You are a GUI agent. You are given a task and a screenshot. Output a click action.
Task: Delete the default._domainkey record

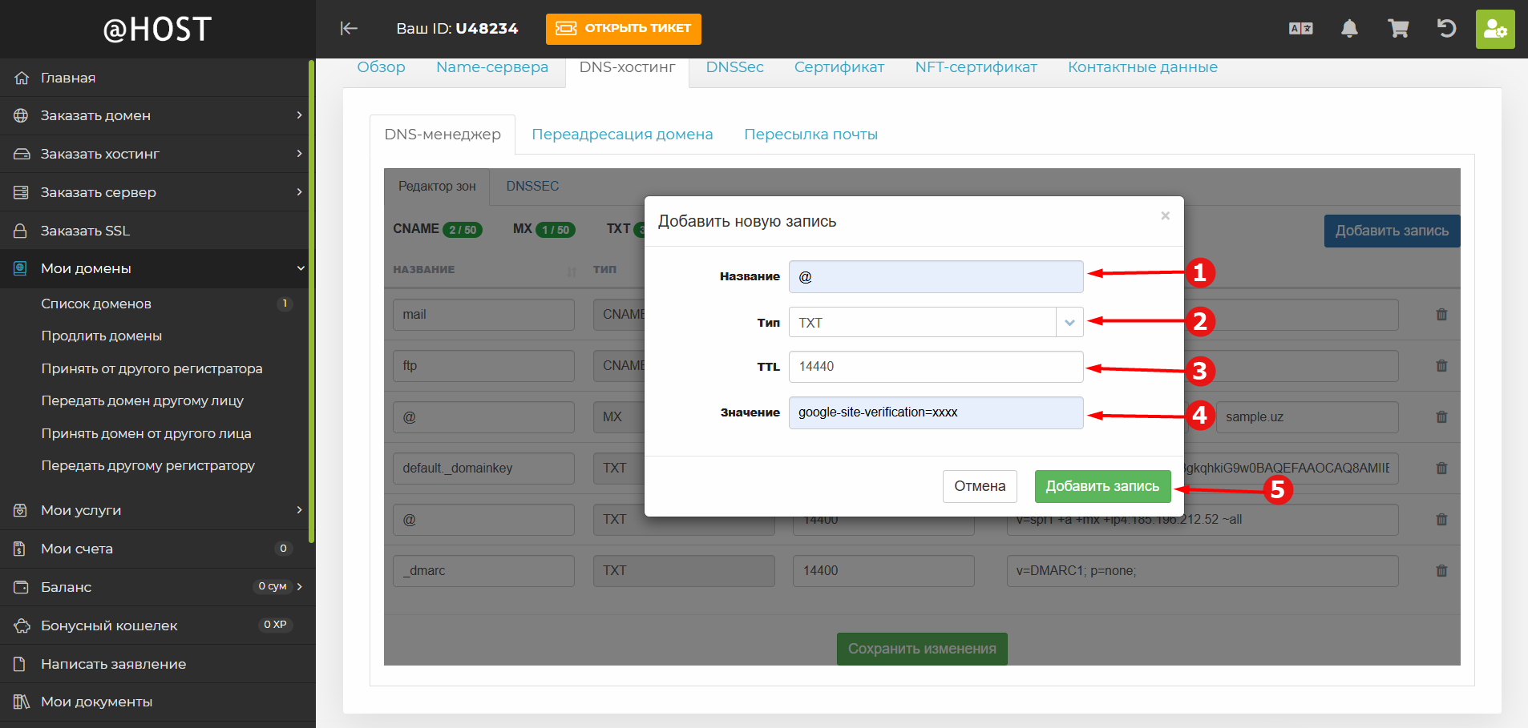click(1441, 469)
